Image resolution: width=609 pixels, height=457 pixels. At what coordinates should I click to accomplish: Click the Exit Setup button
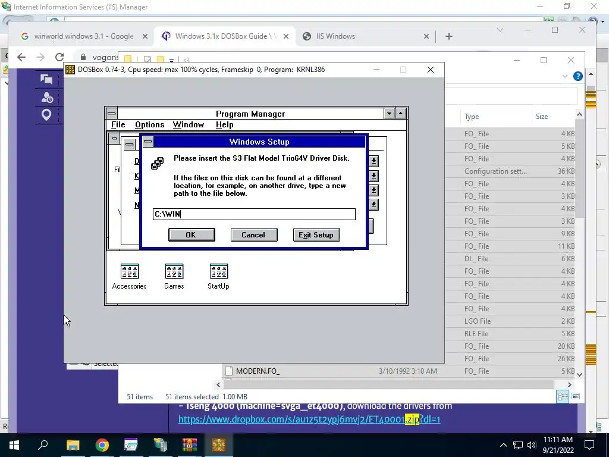coord(316,234)
